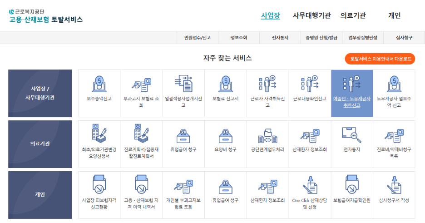Open the 진료비/약제비청구 목록 icon
The width and height of the screenshot is (425, 223).
click(394, 136)
